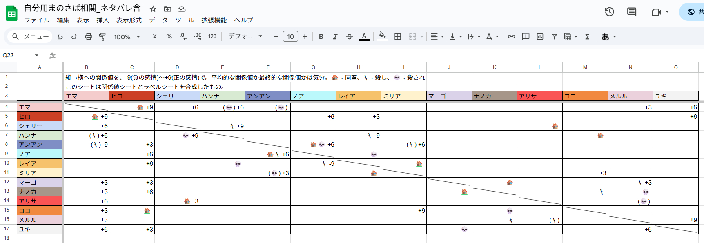This screenshot has height=243, width=704.
Task: Open version history clock icon
Action: pyautogui.click(x=609, y=12)
